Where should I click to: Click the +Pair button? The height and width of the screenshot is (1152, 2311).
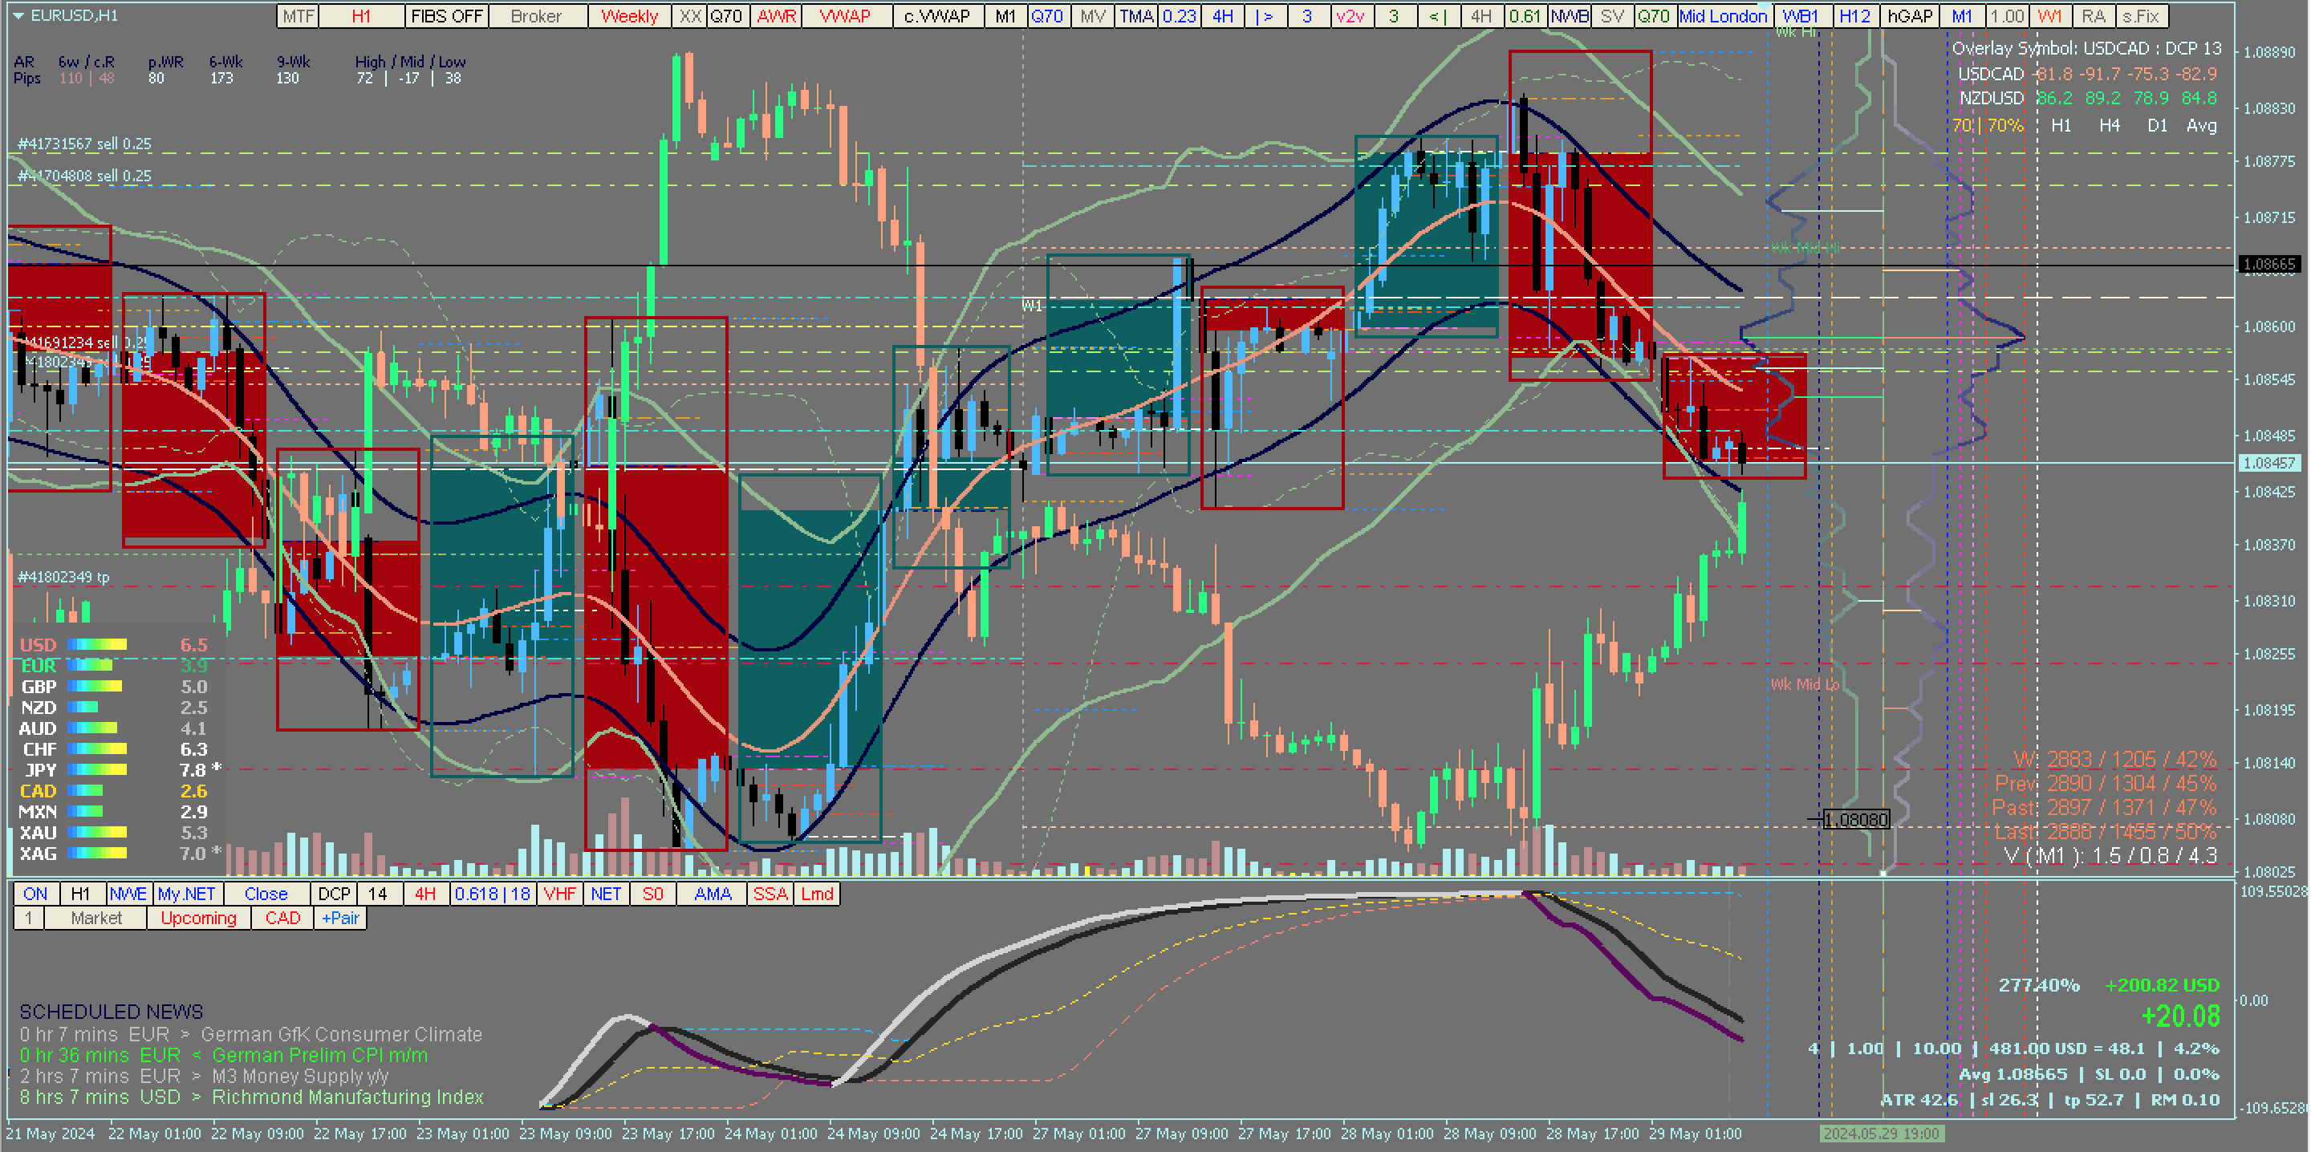(x=340, y=919)
